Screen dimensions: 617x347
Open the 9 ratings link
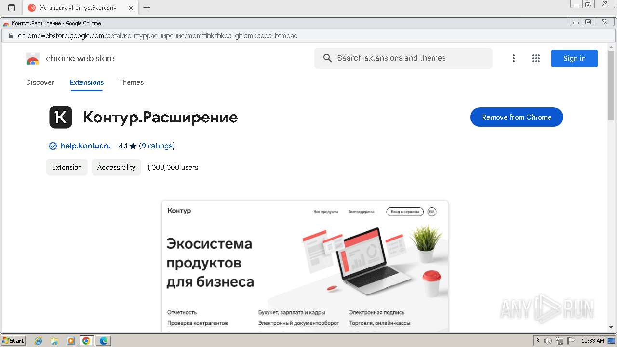tap(157, 146)
